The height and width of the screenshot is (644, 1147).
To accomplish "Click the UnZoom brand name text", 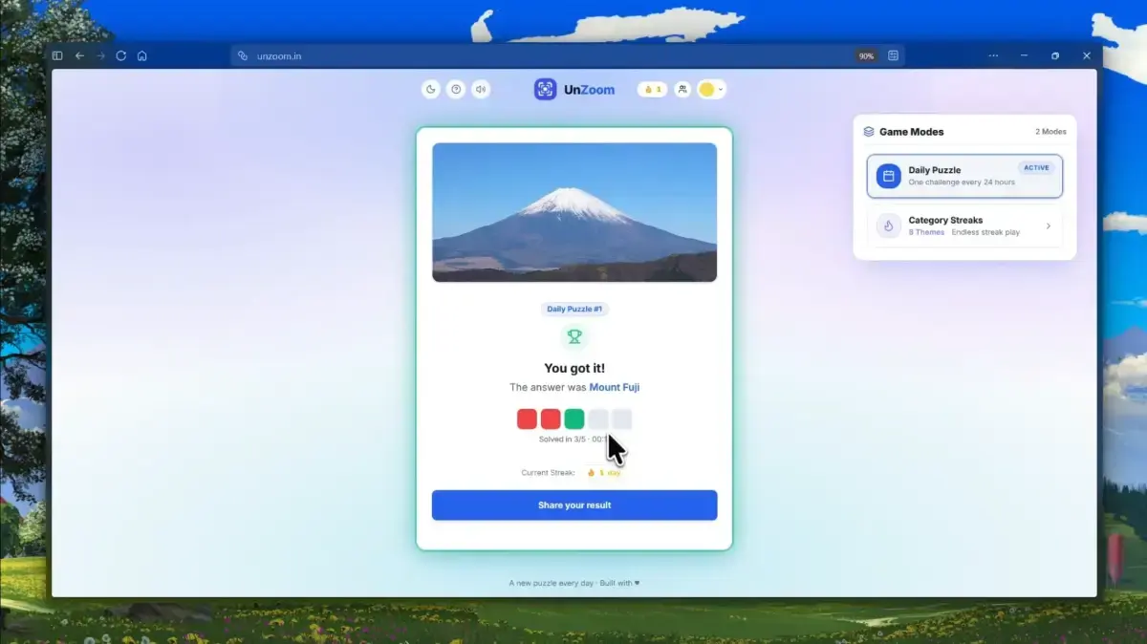I will (x=590, y=90).
